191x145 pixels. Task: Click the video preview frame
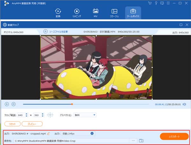(96, 68)
